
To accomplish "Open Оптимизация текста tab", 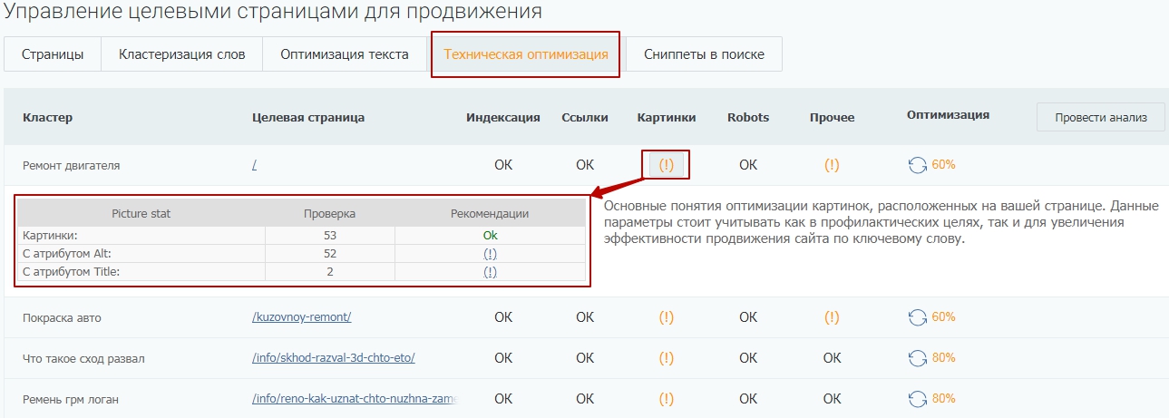I will click(344, 54).
